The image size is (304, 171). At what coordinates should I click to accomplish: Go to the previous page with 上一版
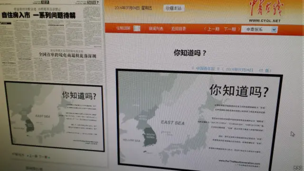(x=33, y=156)
